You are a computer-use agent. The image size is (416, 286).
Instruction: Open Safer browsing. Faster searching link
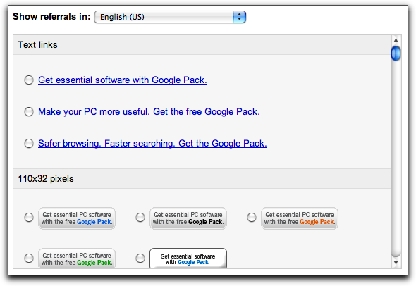152,144
